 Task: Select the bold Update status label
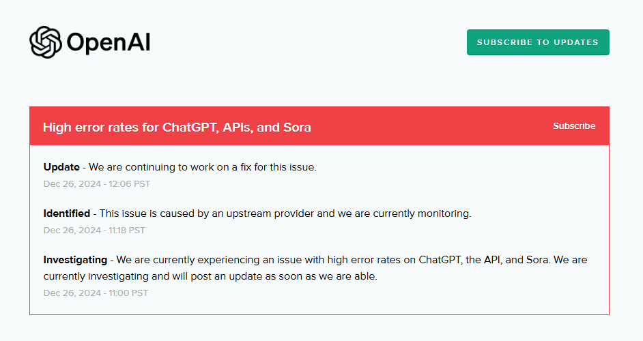point(61,167)
